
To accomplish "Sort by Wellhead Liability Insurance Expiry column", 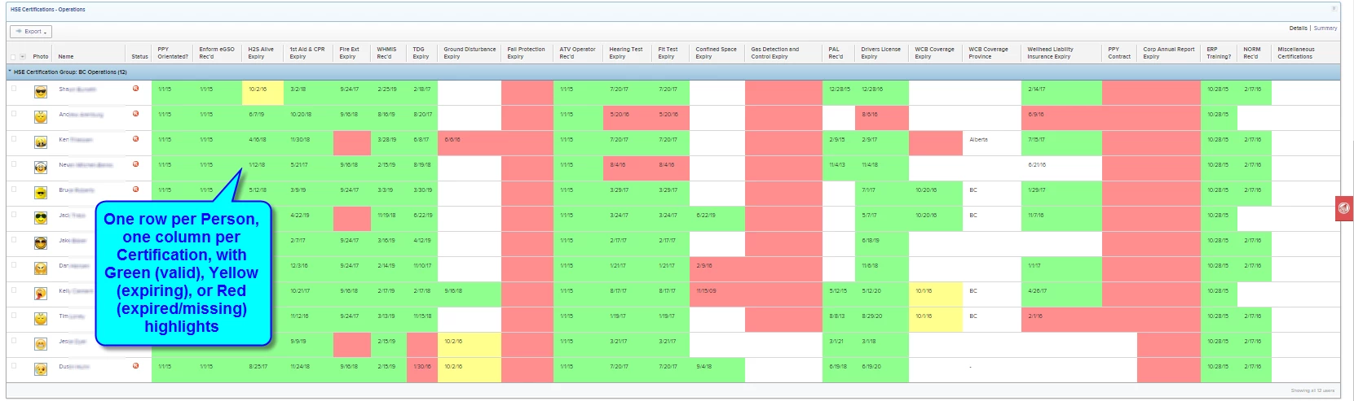I will click(x=1050, y=53).
